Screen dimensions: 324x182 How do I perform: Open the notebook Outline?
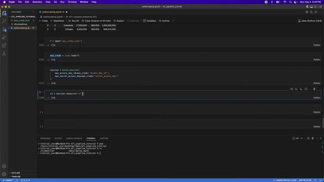point(164,21)
